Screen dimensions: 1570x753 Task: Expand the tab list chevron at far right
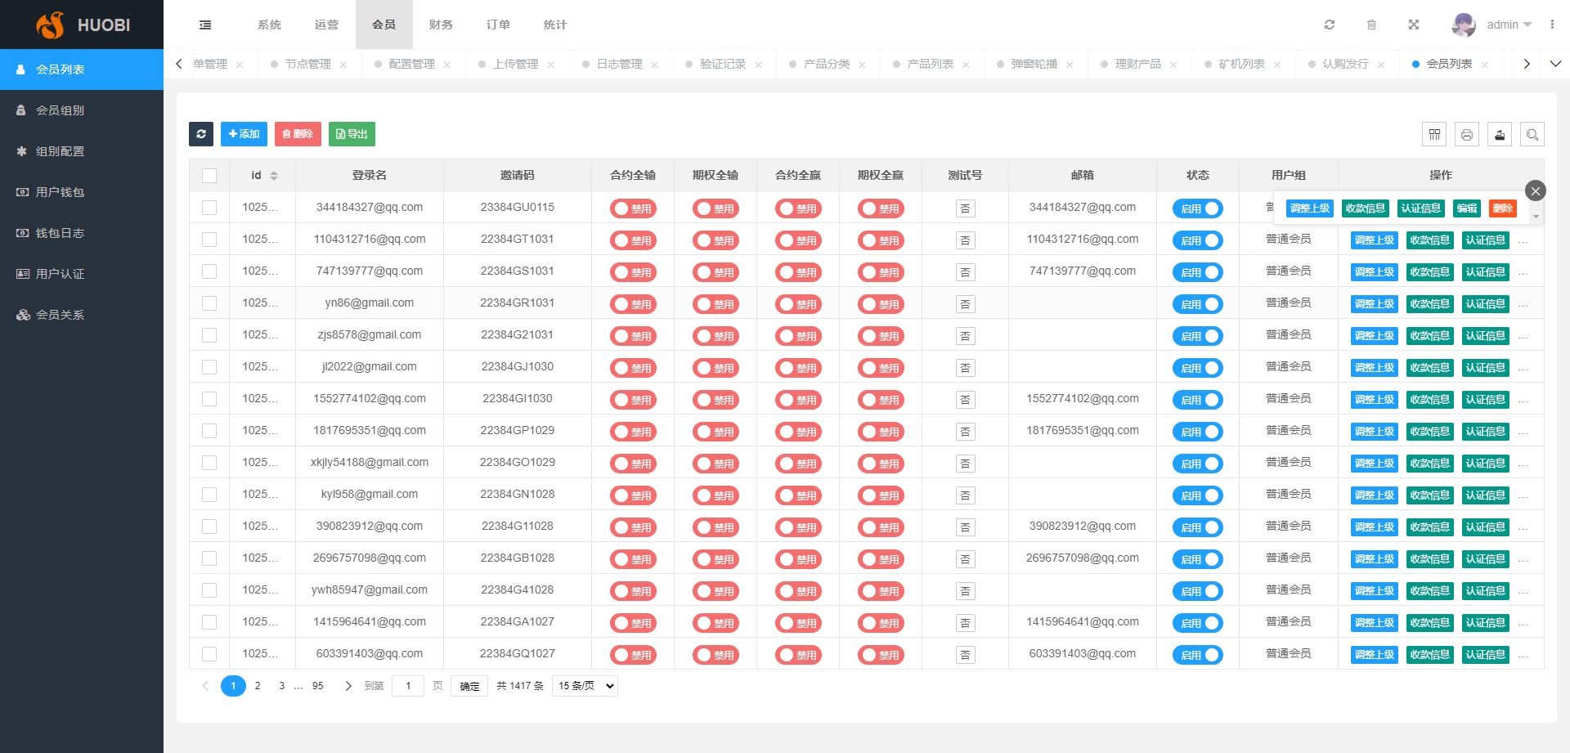[1555, 64]
